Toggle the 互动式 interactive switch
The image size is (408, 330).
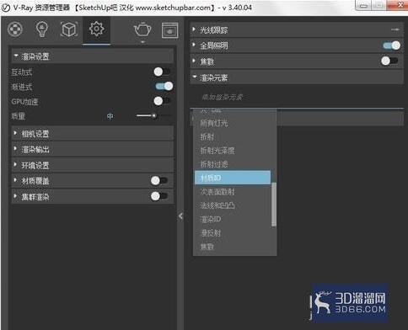point(162,72)
